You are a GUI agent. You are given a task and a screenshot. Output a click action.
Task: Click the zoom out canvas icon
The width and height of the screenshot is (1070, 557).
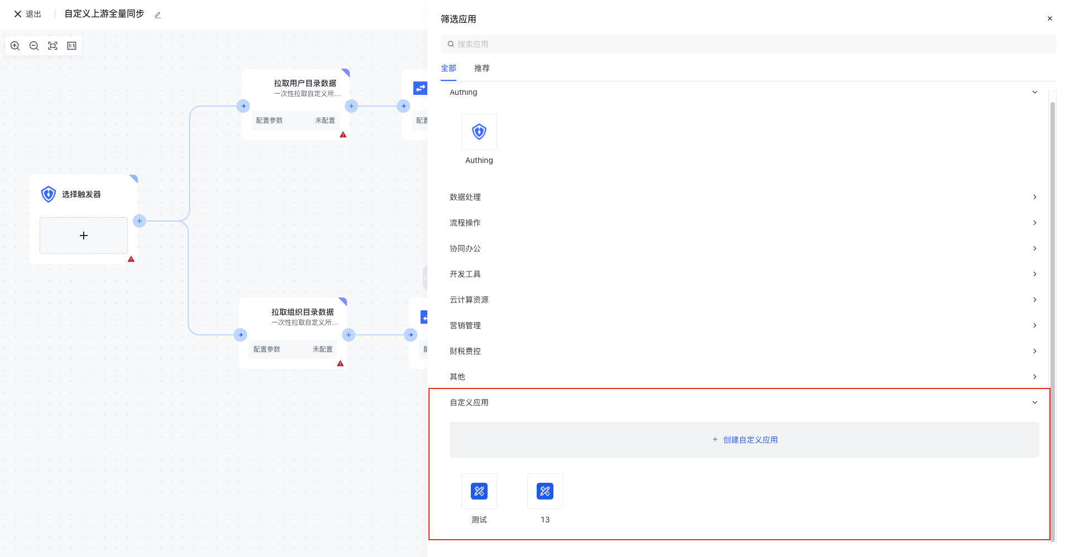(x=34, y=46)
